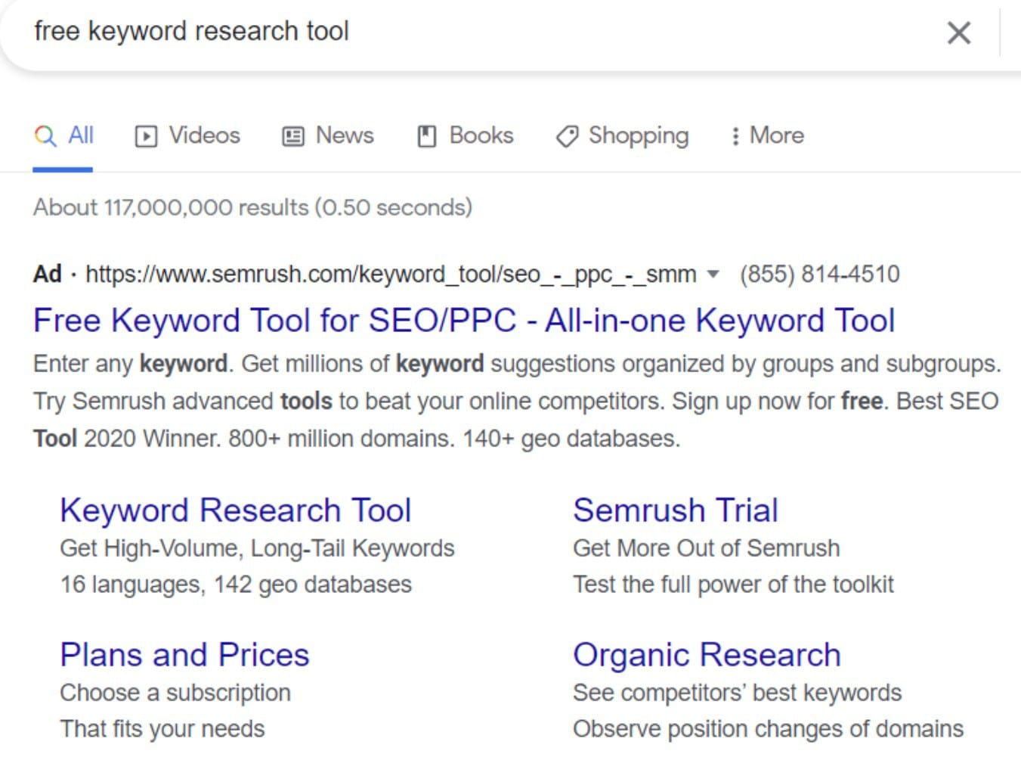Image resolution: width=1021 pixels, height=757 pixels.
Task: Click 'Get More Out of Semrush' text
Action: [x=707, y=548]
